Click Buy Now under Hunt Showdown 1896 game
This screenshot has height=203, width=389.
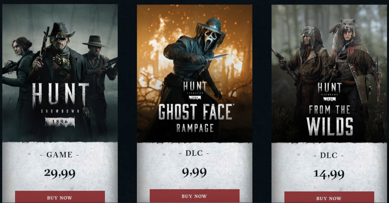[60, 197]
